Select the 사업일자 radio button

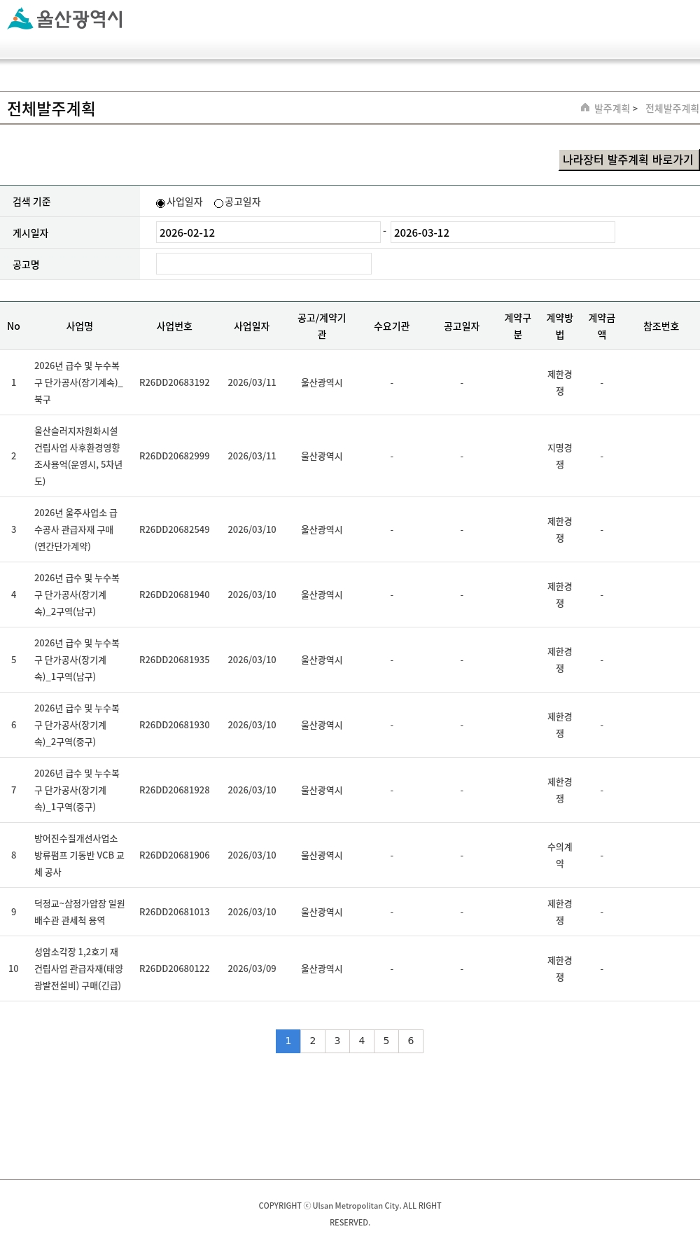tap(160, 203)
